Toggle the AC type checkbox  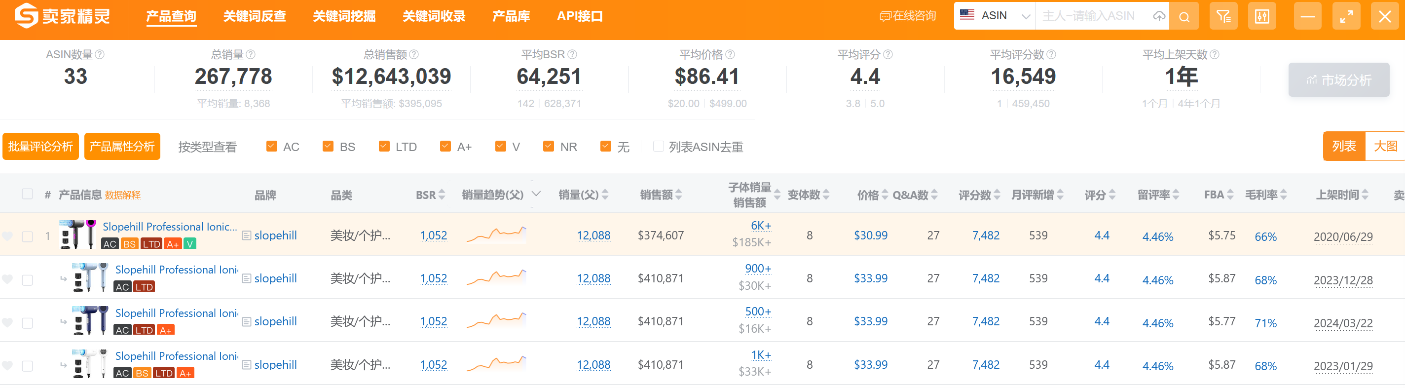click(272, 146)
